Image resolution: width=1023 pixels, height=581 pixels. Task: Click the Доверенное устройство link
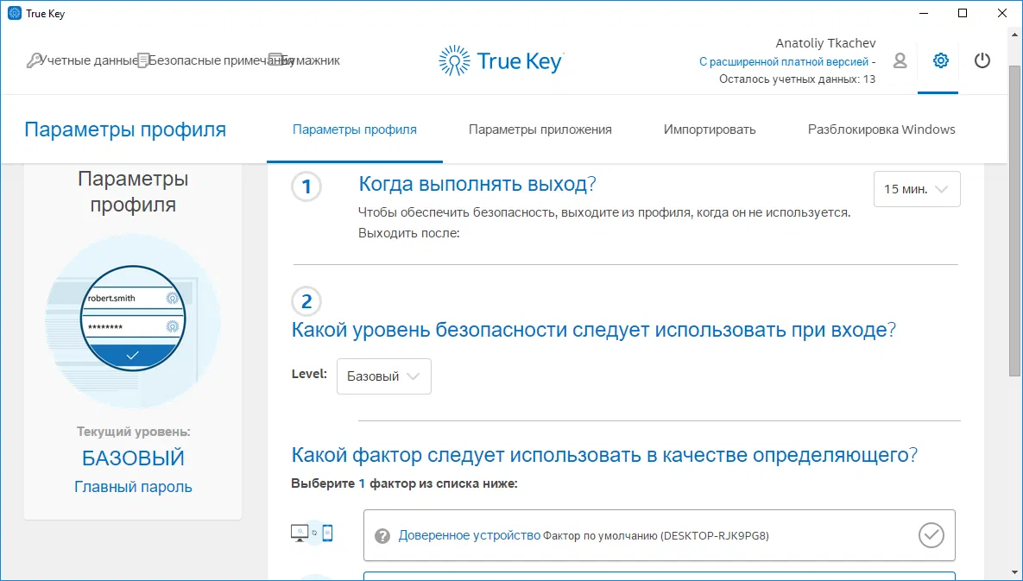pos(470,535)
